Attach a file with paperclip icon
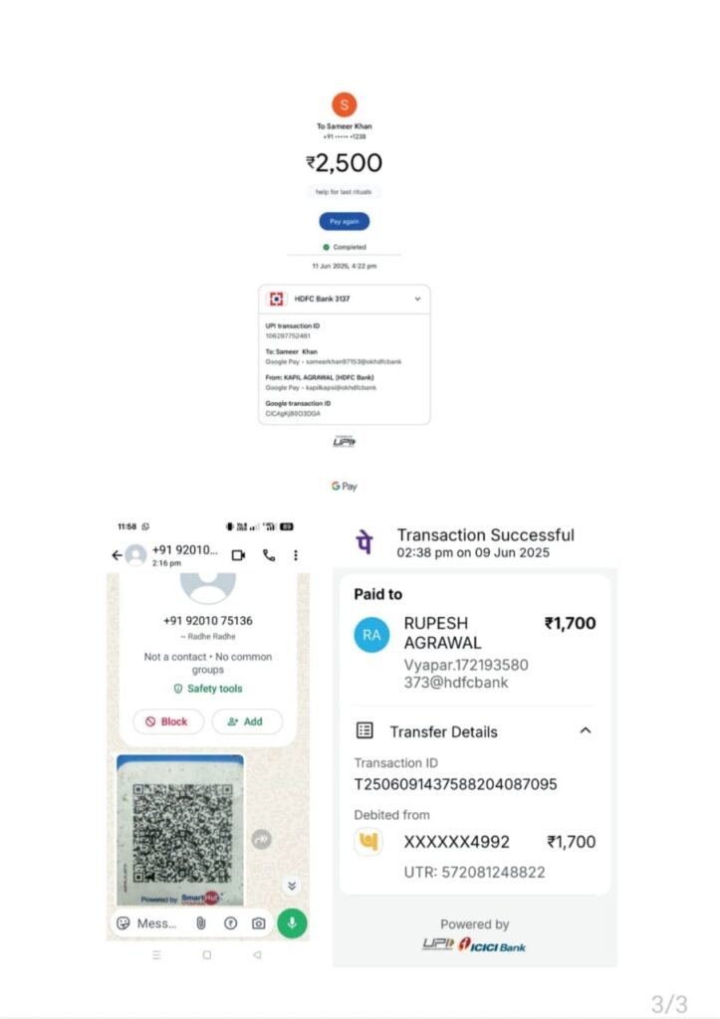The width and height of the screenshot is (720, 1019). pyautogui.click(x=201, y=922)
